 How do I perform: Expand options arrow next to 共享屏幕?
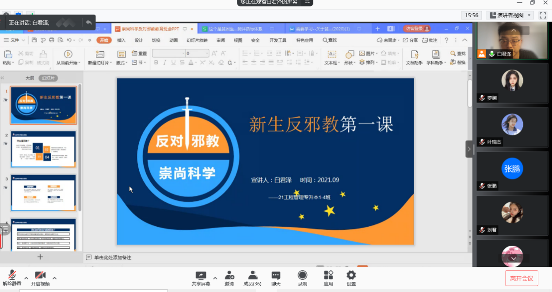[x=215, y=278]
